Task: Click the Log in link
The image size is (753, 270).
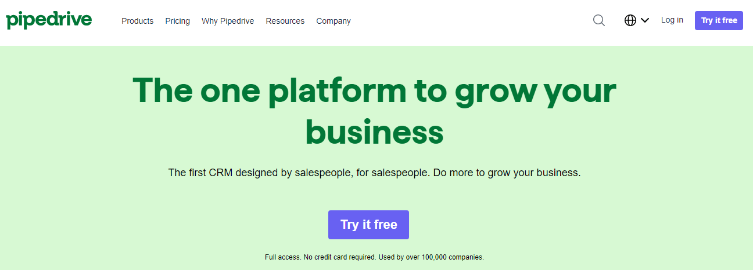Action: (672, 20)
